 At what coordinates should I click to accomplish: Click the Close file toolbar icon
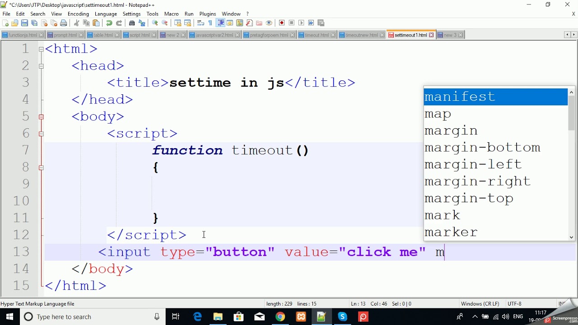click(x=44, y=23)
